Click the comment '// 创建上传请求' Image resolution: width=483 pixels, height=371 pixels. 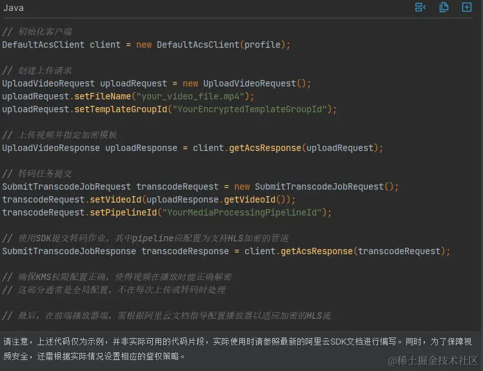[x=37, y=70]
